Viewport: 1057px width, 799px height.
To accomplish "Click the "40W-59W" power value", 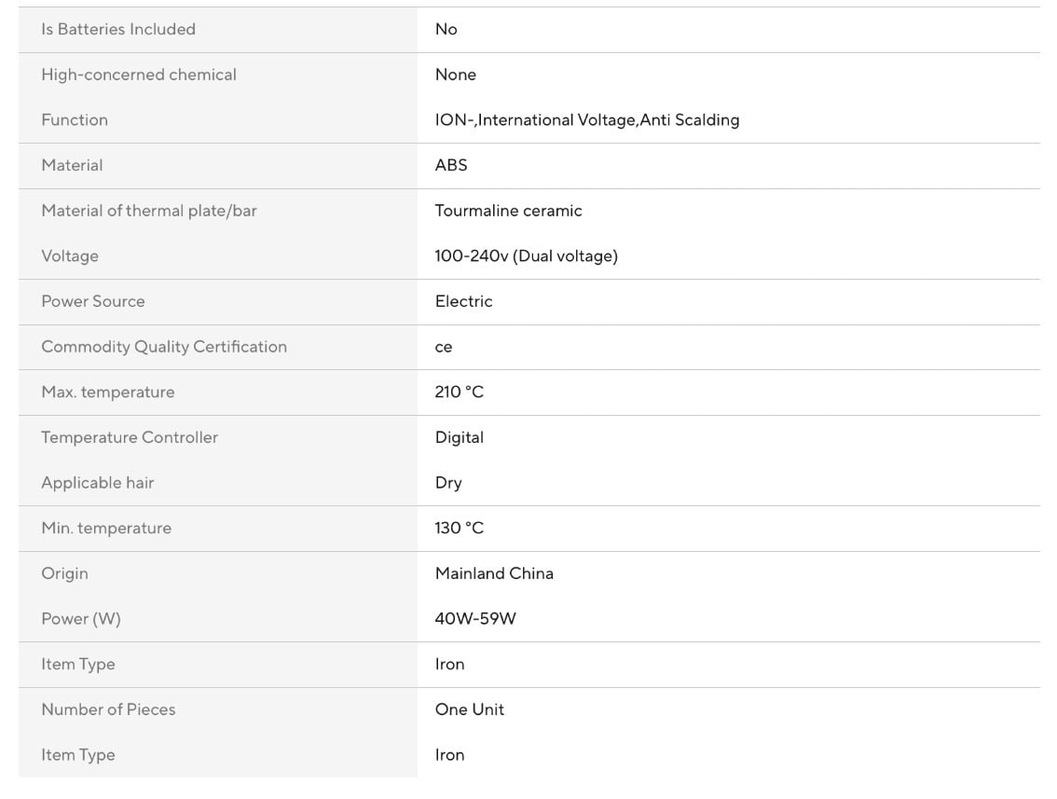I will point(475,619).
